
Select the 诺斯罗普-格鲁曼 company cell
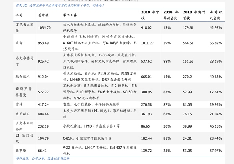tap(25, 92)
